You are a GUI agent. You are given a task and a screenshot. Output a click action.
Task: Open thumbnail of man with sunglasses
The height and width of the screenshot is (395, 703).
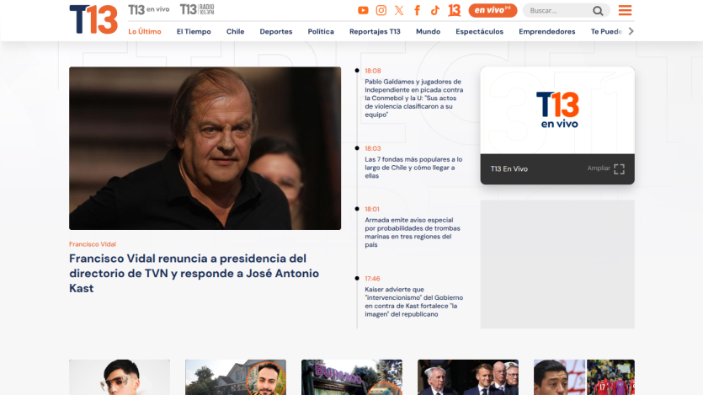(120, 377)
